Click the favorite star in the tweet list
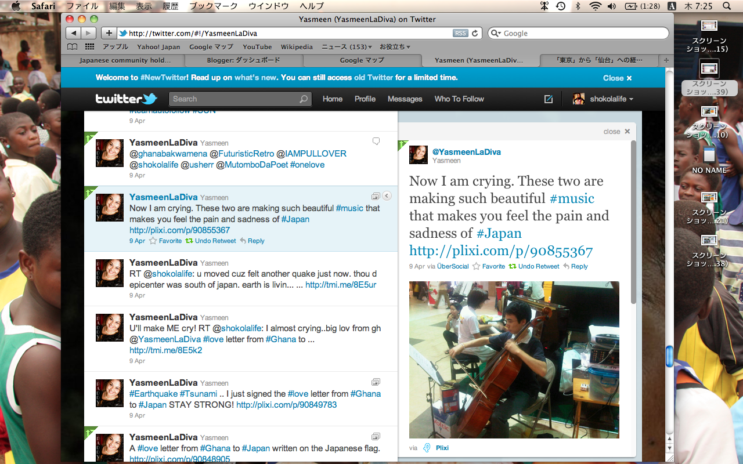This screenshot has height=464, width=743. click(153, 241)
